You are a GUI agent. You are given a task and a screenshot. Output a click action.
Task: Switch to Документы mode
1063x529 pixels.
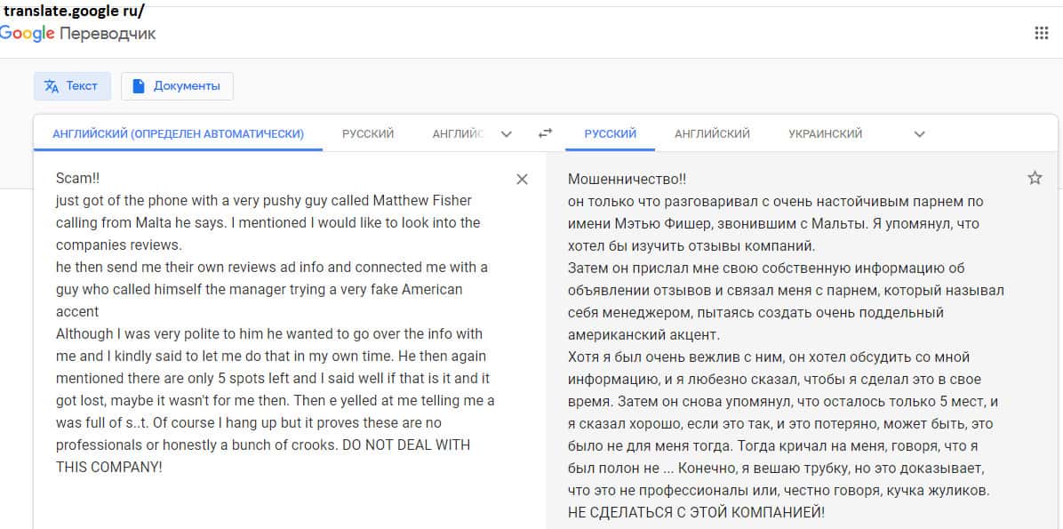177,86
